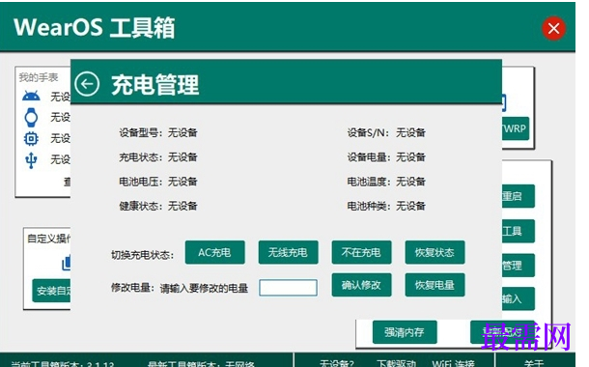The image size is (589, 367).
Task: Click the USB icon in 我的手表 panel
Action: point(31,160)
